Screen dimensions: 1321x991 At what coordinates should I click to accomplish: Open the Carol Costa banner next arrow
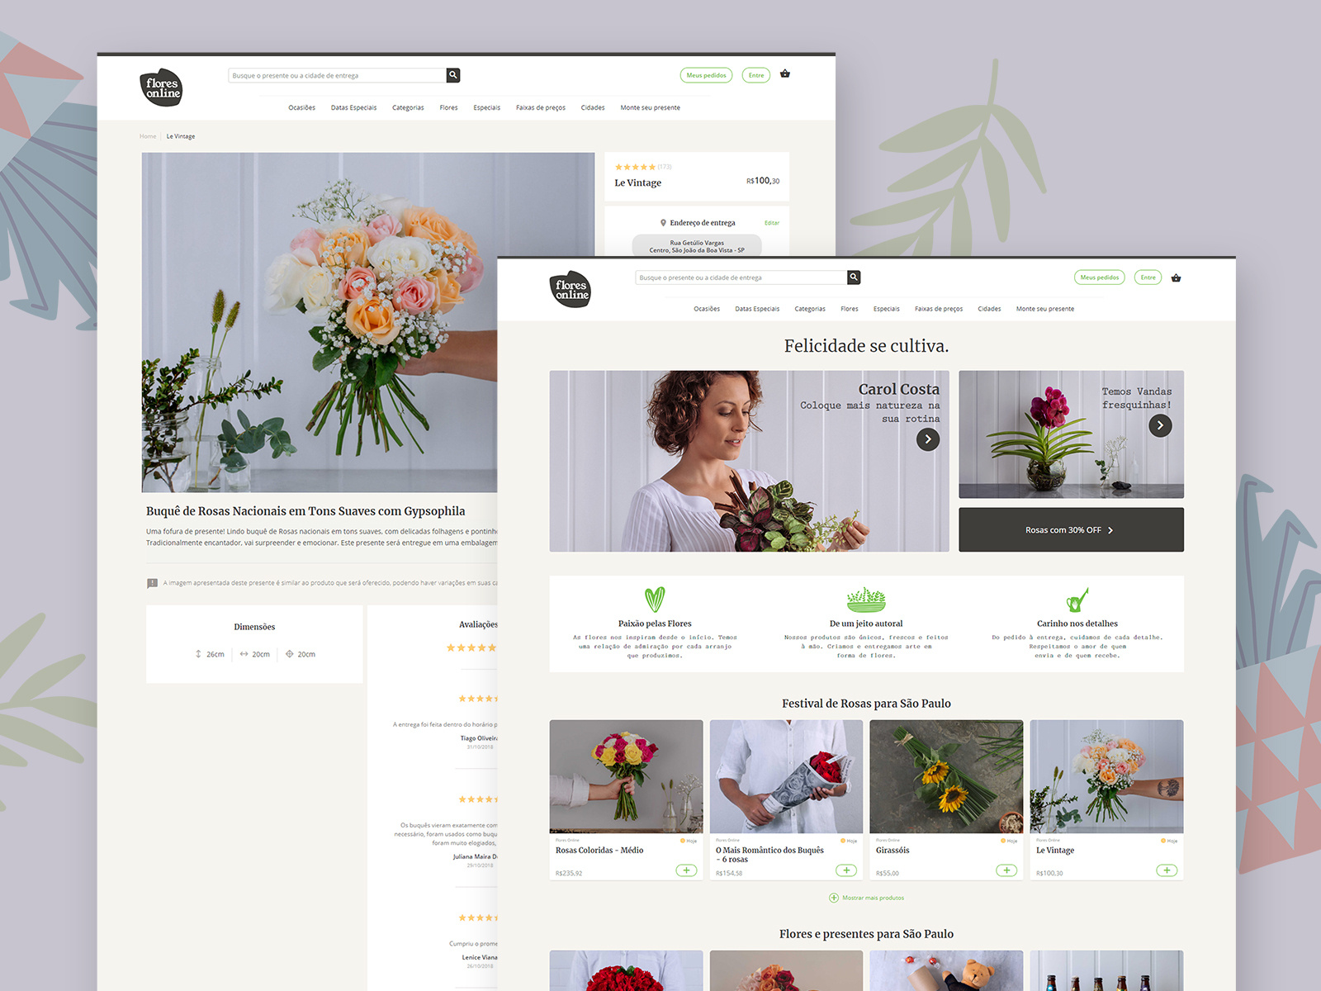928,439
